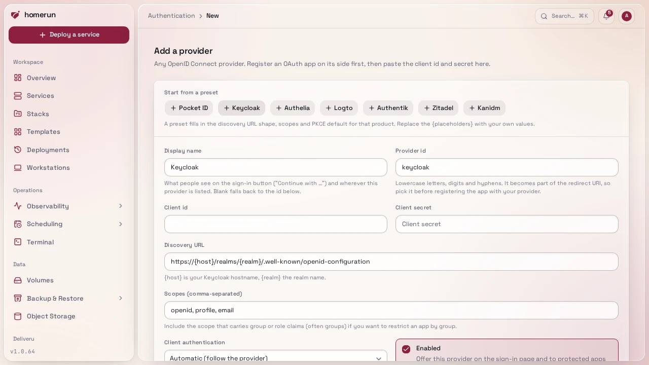This screenshot has height=365, width=649.
Task: Toggle the Enabled checkbox
Action: (406, 349)
